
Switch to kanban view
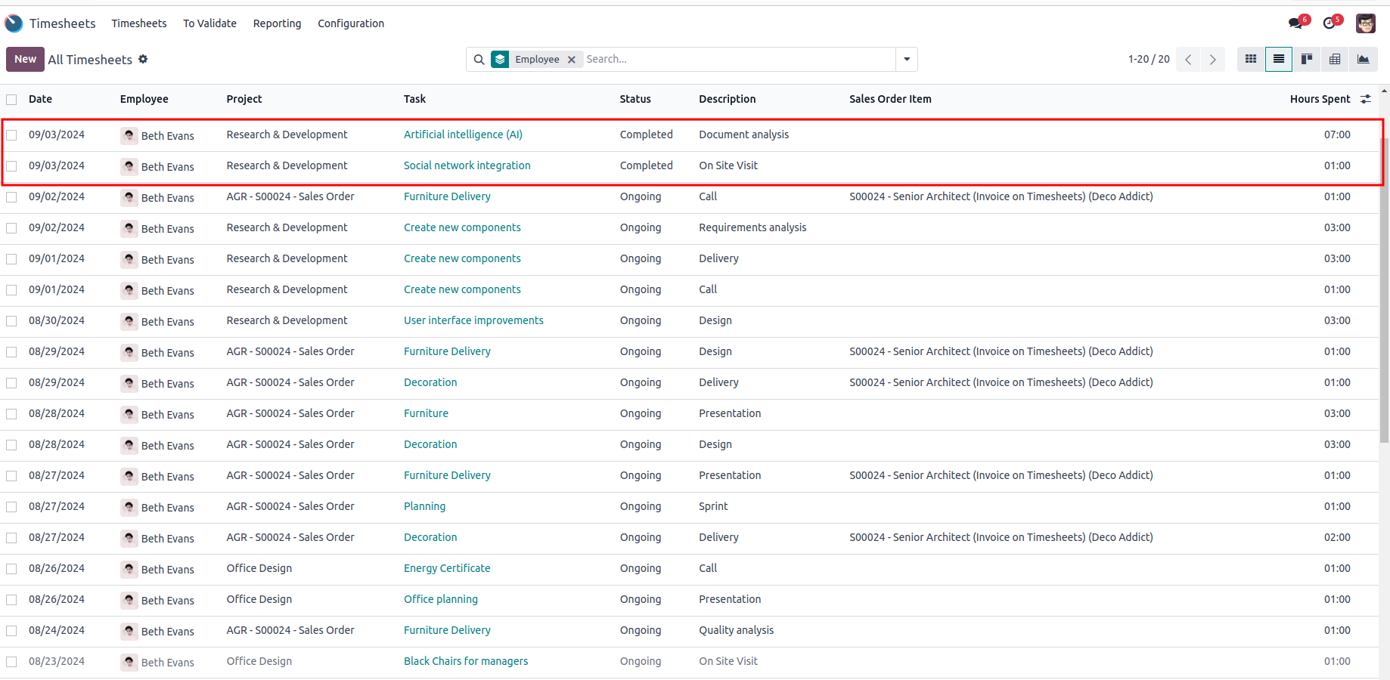coord(1307,59)
